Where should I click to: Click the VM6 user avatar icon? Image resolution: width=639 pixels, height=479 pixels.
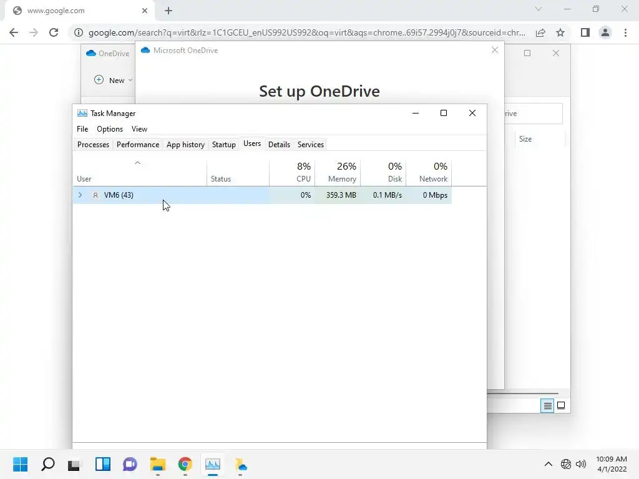coord(95,195)
